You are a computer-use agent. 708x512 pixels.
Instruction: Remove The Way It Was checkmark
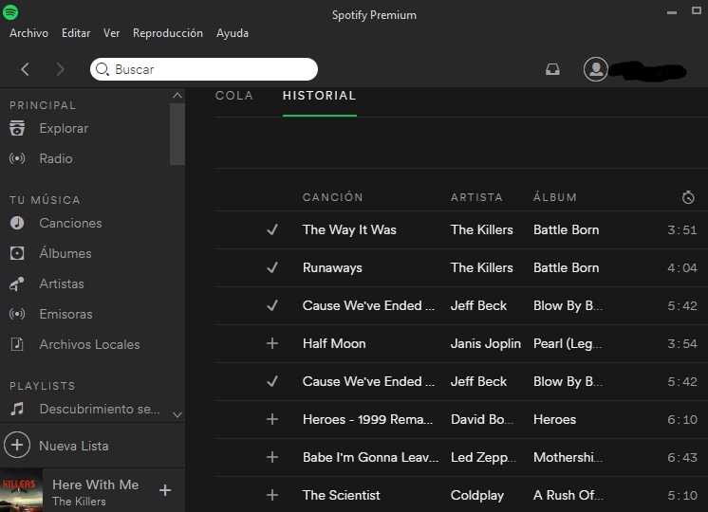coord(272,229)
